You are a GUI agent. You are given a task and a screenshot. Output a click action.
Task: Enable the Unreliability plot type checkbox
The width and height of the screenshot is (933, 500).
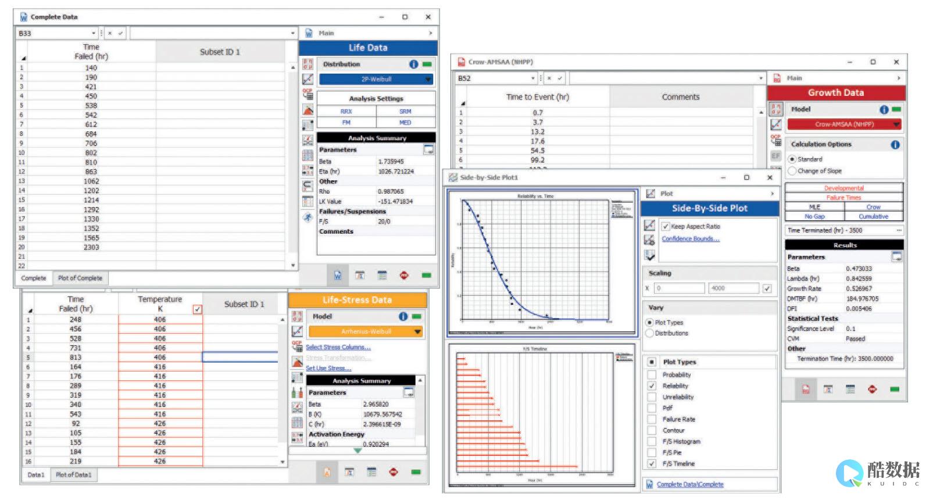652,397
